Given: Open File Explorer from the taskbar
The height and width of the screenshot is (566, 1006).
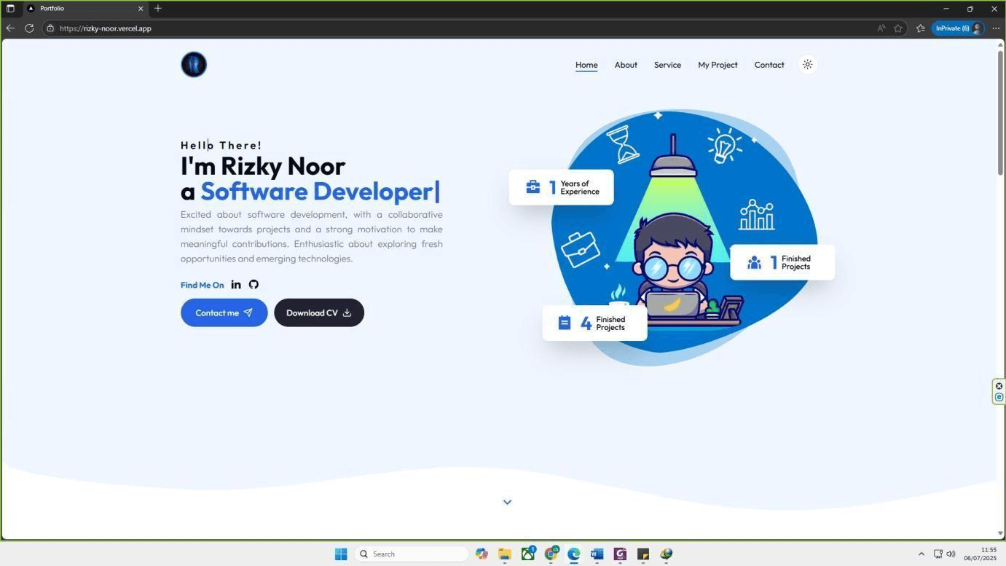Looking at the screenshot, I should 504,554.
